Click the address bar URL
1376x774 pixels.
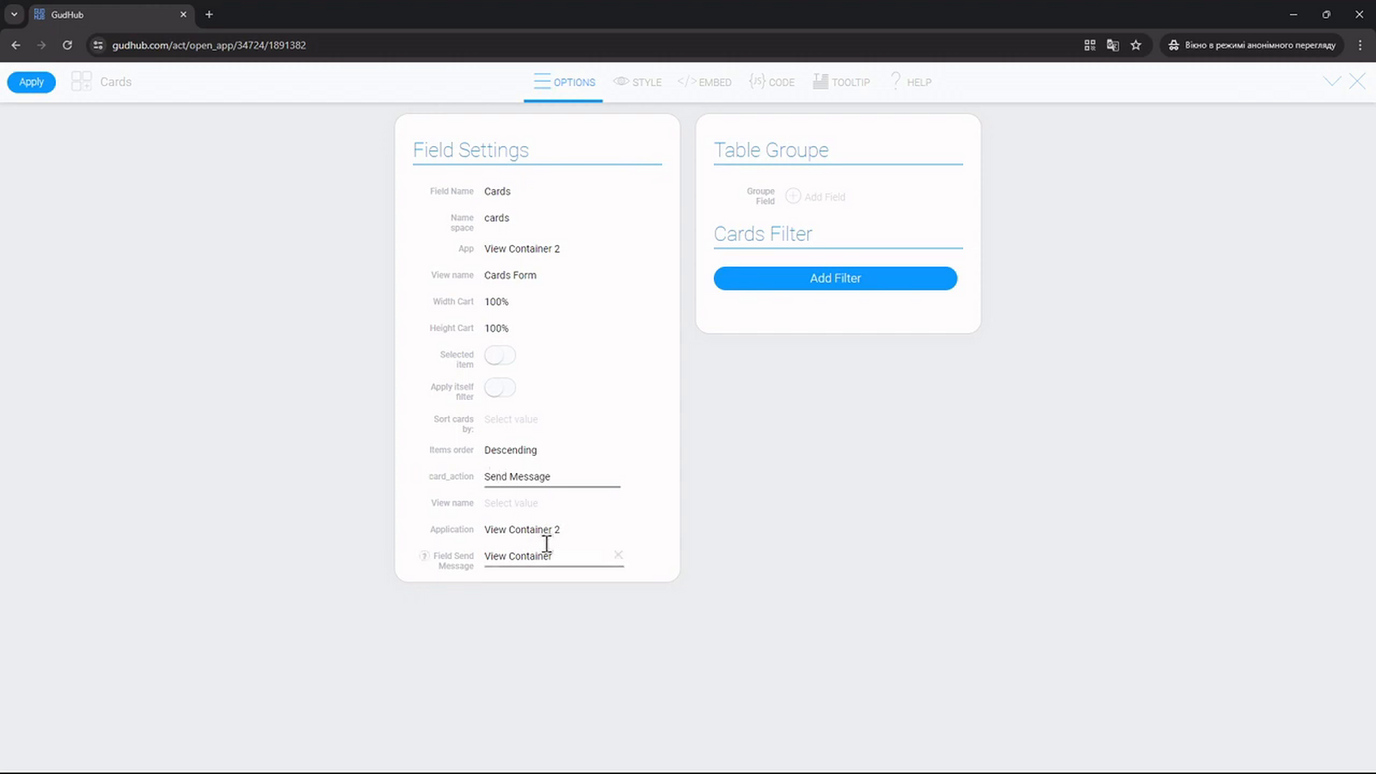209,45
